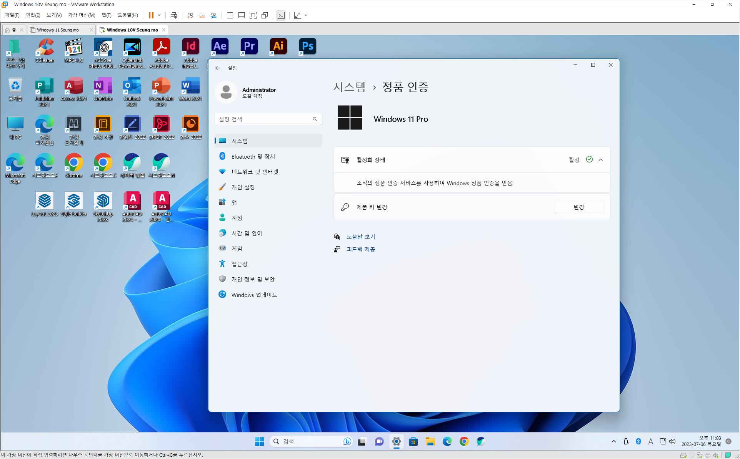Click the VMware full screen mode icon
This screenshot has height=459, width=740.
253,15
